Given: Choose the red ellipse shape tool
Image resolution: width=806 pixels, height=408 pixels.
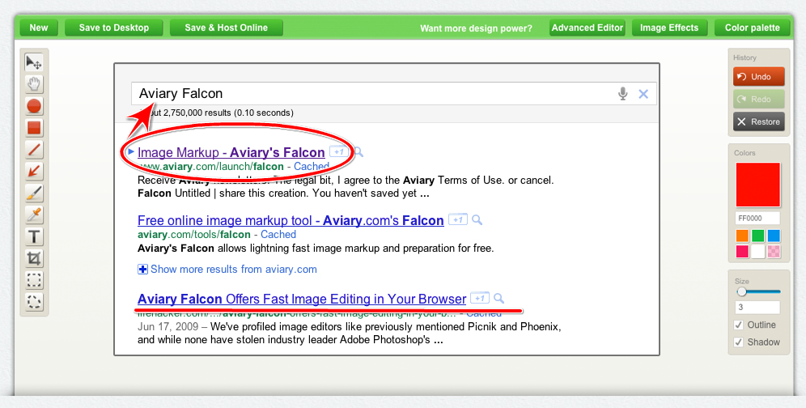Looking at the screenshot, I should tap(34, 106).
